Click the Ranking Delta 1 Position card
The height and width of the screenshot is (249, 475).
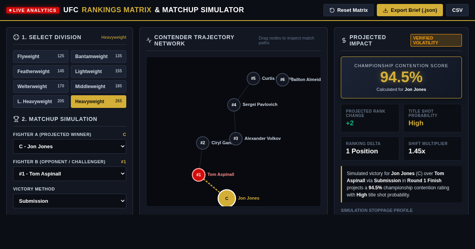pos(370,148)
